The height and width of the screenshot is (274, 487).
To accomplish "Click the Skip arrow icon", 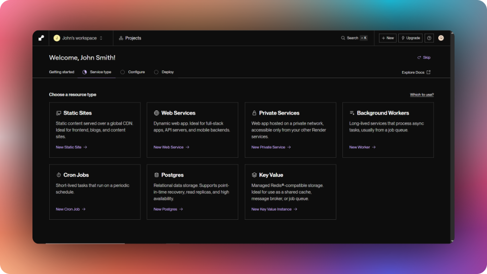I will (419, 57).
